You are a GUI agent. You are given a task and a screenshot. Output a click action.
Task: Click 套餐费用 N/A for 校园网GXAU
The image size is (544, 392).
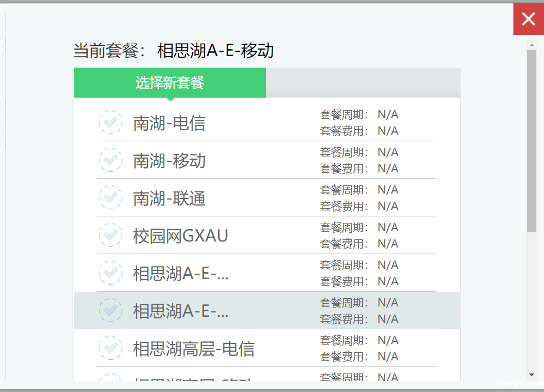tap(359, 244)
